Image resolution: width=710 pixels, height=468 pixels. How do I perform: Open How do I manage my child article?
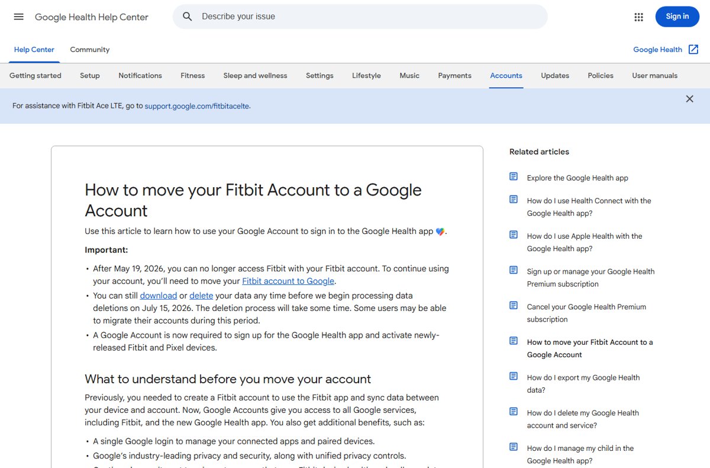pos(580,454)
